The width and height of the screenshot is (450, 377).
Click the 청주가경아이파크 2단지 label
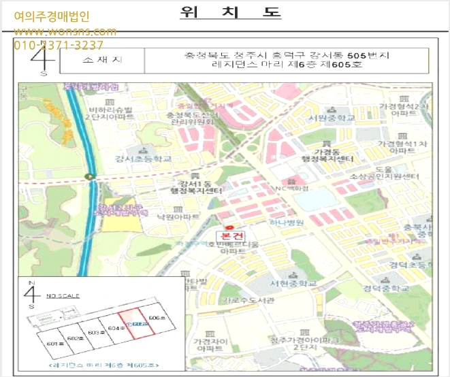(305, 344)
